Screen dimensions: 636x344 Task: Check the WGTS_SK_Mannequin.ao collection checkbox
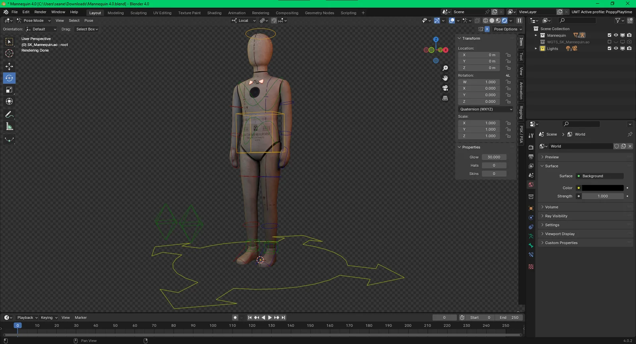coord(609,42)
